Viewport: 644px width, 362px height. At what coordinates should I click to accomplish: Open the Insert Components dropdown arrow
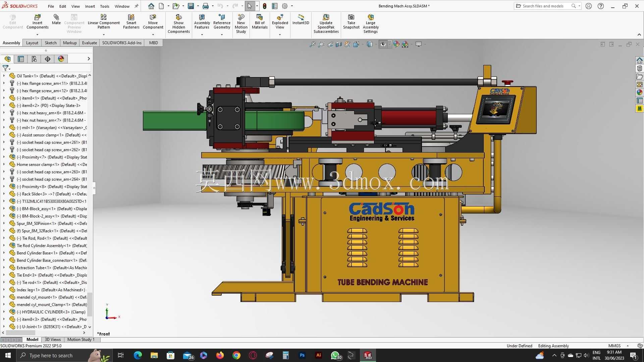(x=37, y=35)
